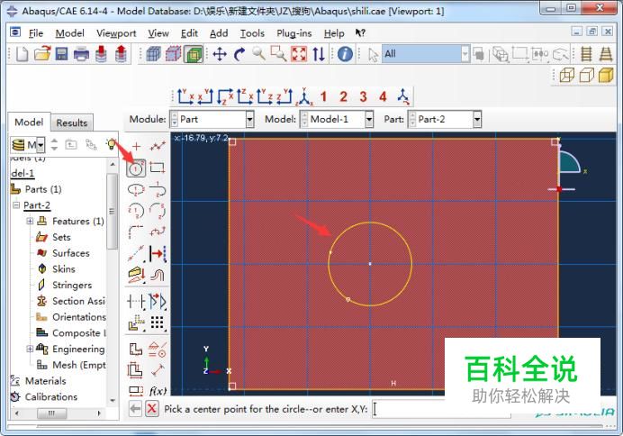Select the Create Ellipse tool

(x=136, y=189)
